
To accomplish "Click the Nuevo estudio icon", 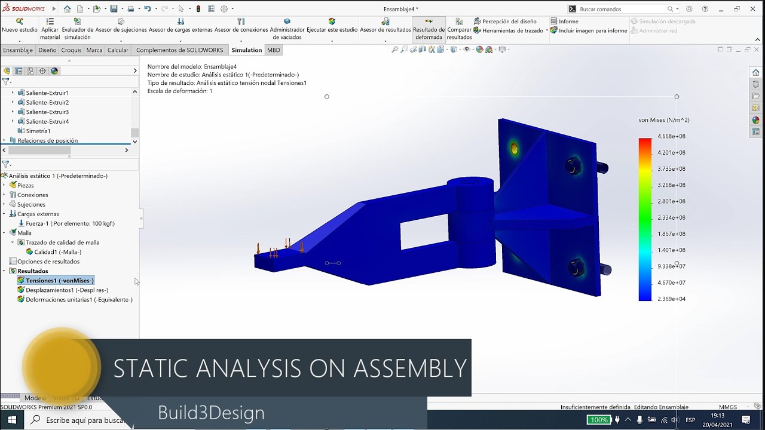I will pos(20,21).
